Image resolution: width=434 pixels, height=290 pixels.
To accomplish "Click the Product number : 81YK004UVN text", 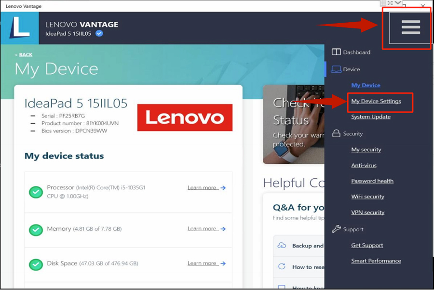I will (80, 123).
